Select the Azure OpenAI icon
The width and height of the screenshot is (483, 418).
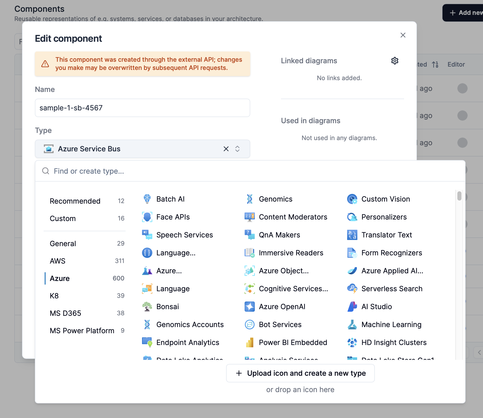tap(250, 307)
